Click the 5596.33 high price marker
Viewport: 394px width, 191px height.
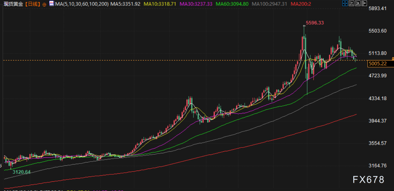[x=315, y=23]
